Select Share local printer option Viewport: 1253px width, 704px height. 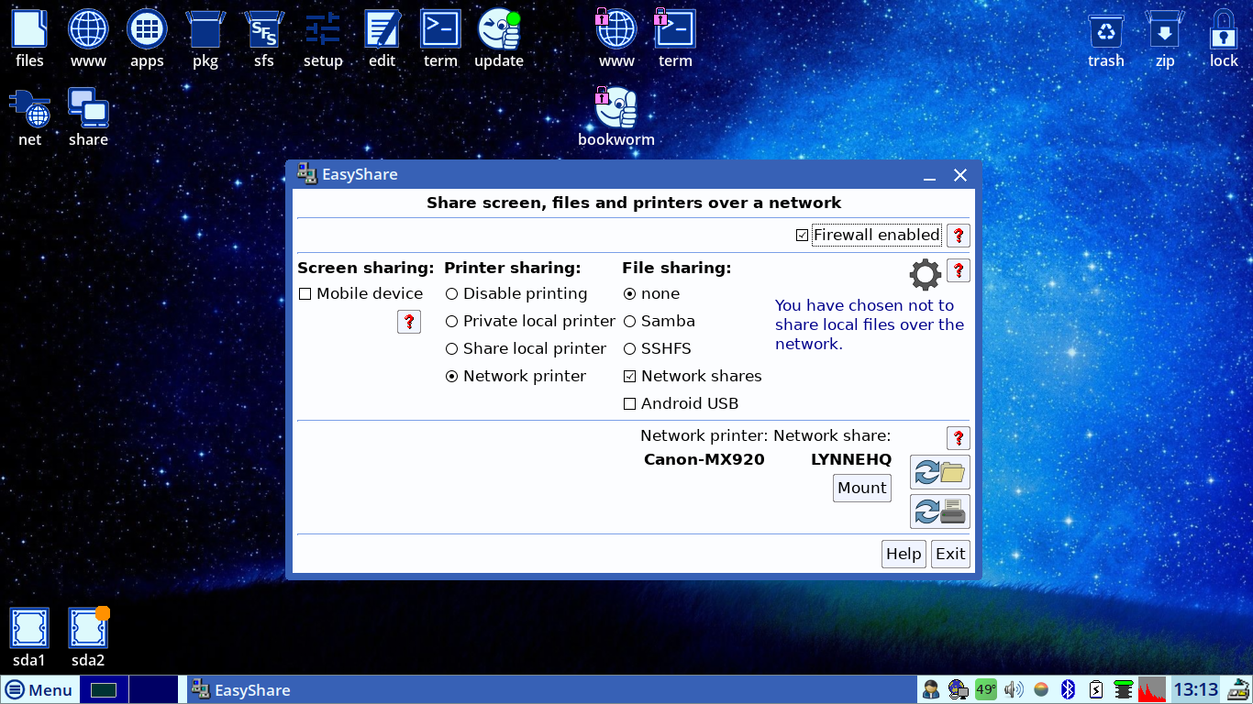point(451,349)
